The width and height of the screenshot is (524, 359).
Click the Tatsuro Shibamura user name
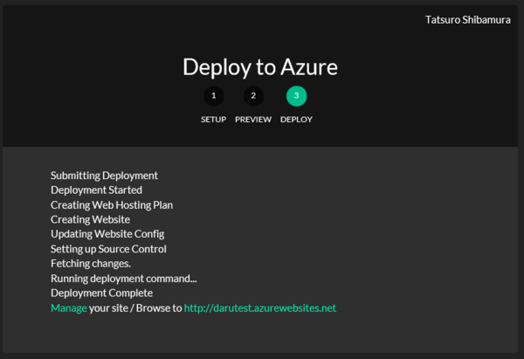pos(468,20)
